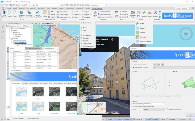Open Street View three-dot menu

(115, 40)
